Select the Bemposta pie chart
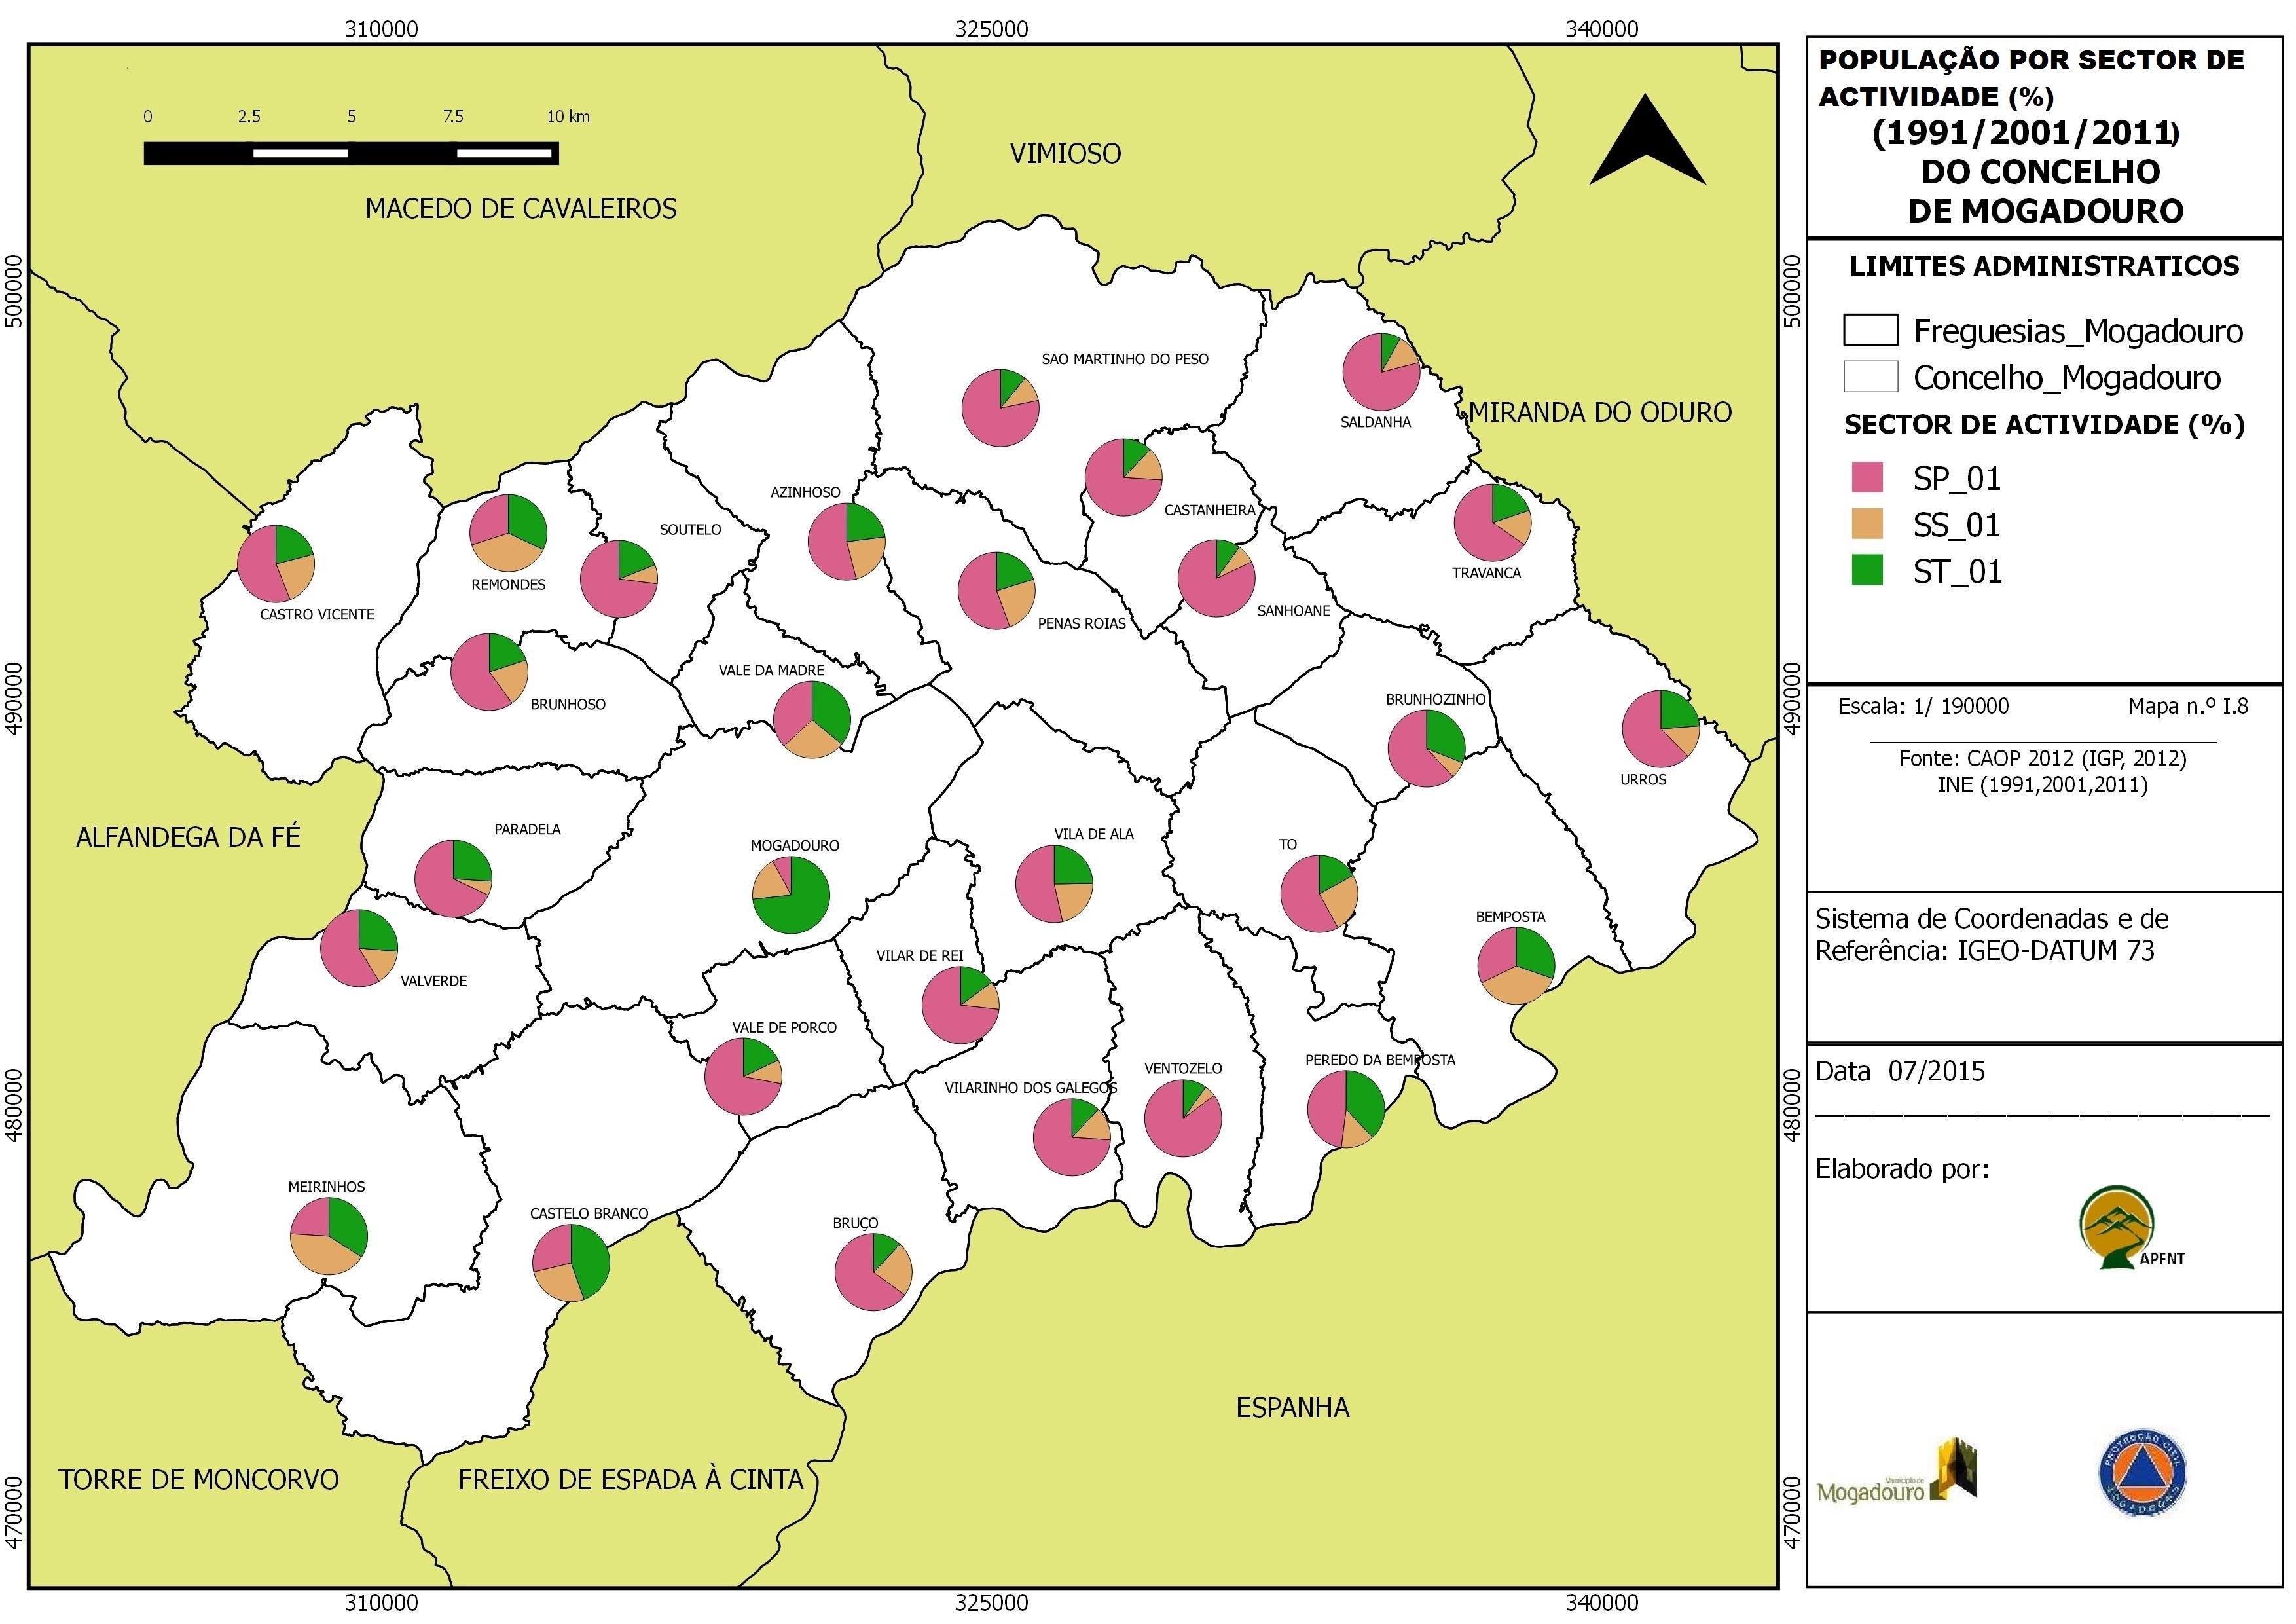This screenshot has width=2296, height=1624. pyautogui.click(x=1516, y=965)
